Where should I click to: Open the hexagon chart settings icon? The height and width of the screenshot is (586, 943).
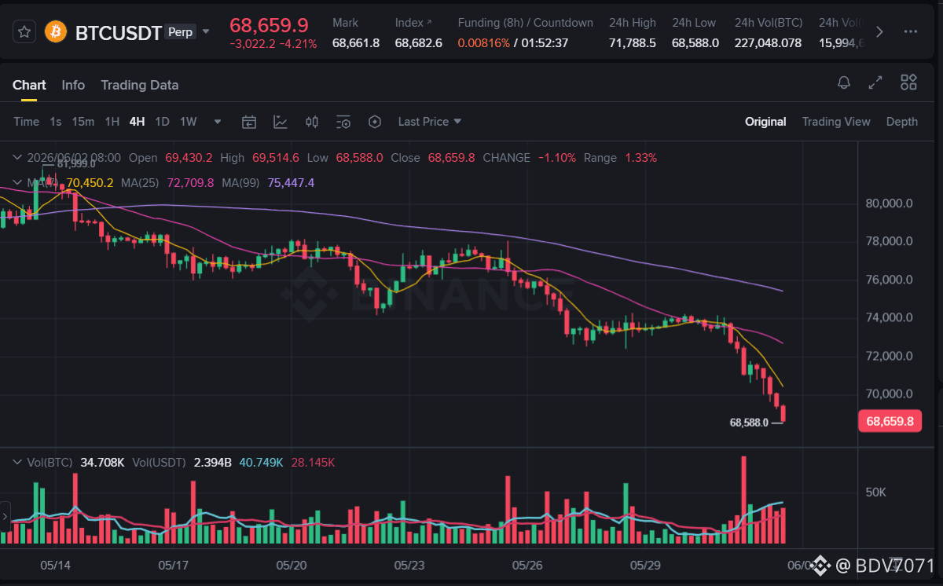[x=375, y=122]
